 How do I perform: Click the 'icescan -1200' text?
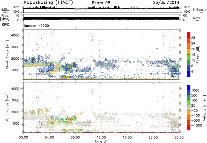coord(36,26)
